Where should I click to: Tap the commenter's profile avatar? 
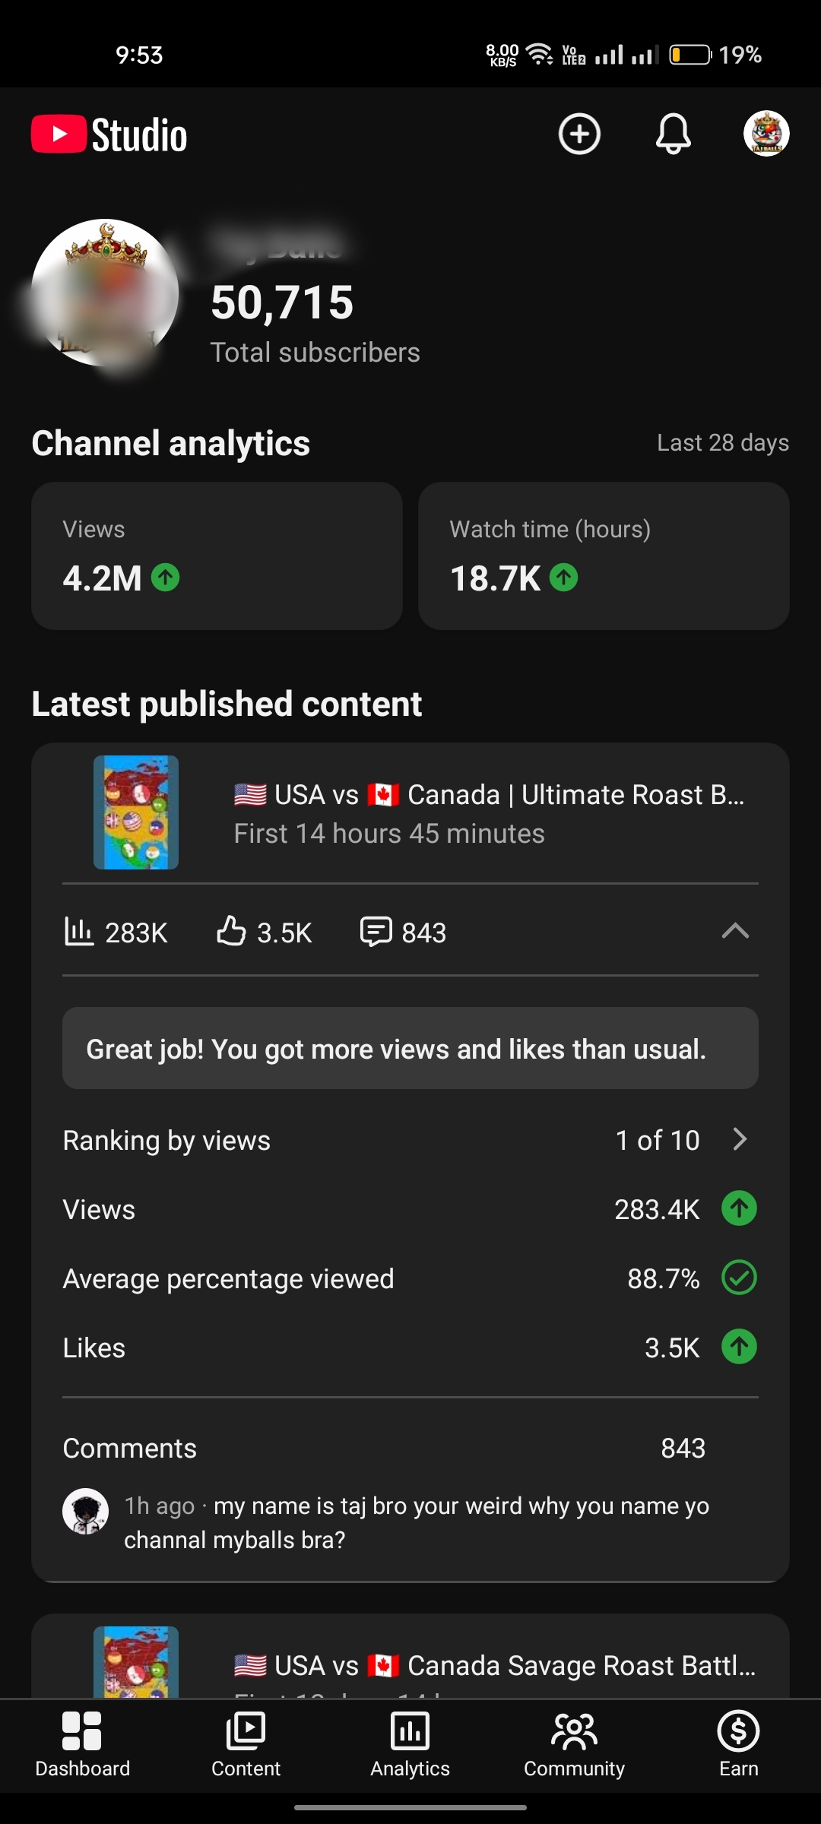click(85, 1511)
